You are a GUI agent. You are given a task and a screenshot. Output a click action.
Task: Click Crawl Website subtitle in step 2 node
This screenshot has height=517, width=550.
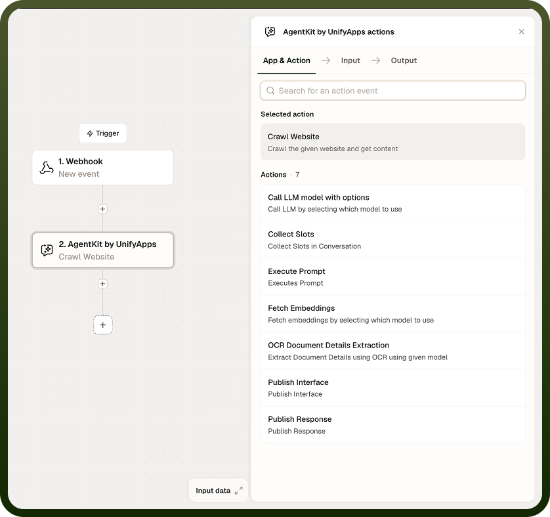pos(86,257)
